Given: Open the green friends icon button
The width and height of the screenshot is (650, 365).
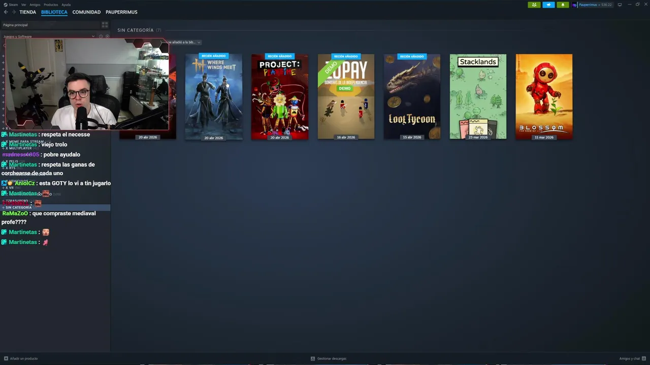Looking at the screenshot, I should tap(534, 5).
